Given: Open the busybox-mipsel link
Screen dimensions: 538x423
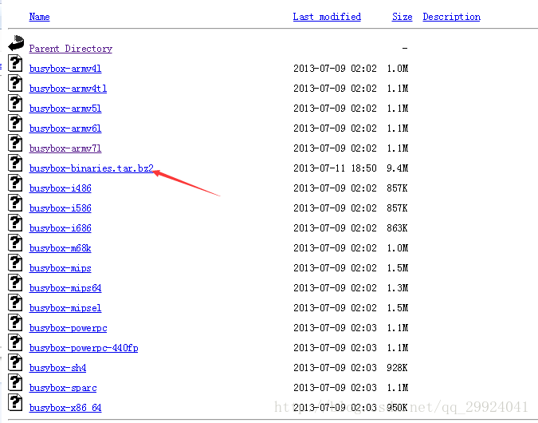Looking at the screenshot, I should [x=65, y=308].
